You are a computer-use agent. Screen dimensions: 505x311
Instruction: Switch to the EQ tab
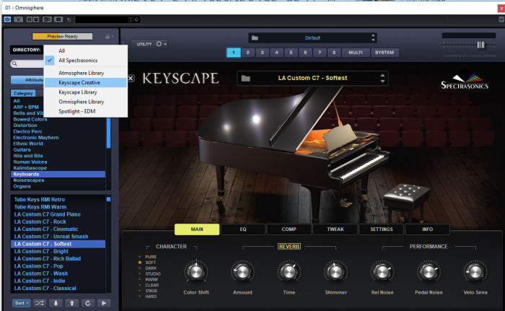[243, 229]
